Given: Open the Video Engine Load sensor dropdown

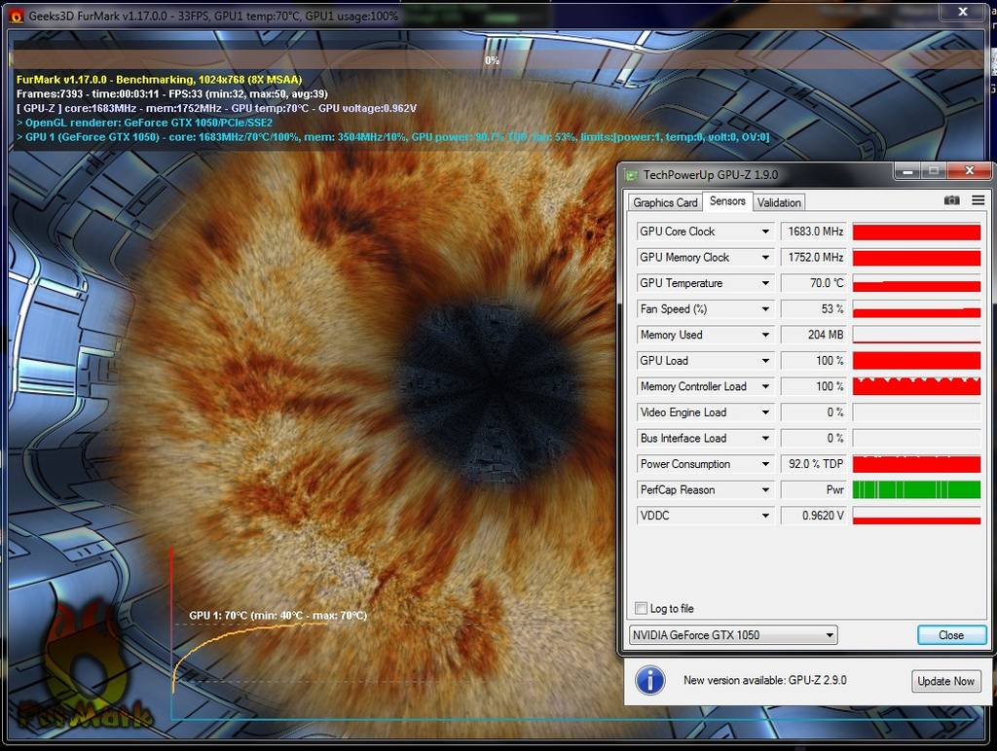Looking at the screenshot, I should pos(765,412).
